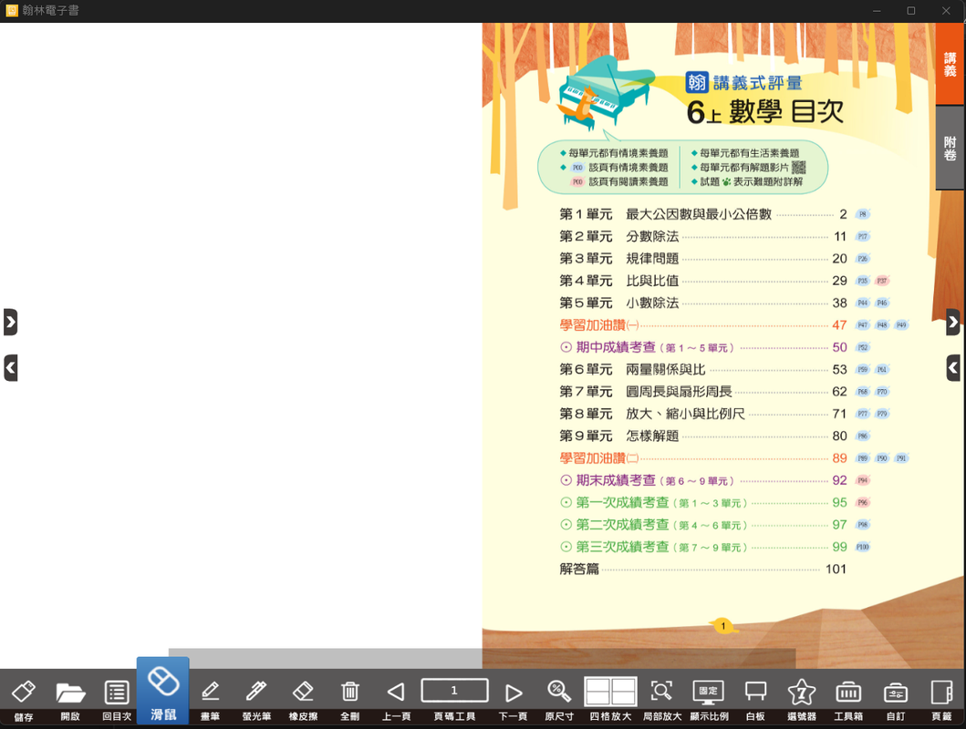Toggle the 顯示比例 fixed display ratio
Screen dimensions: 966x729
click(x=709, y=692)
